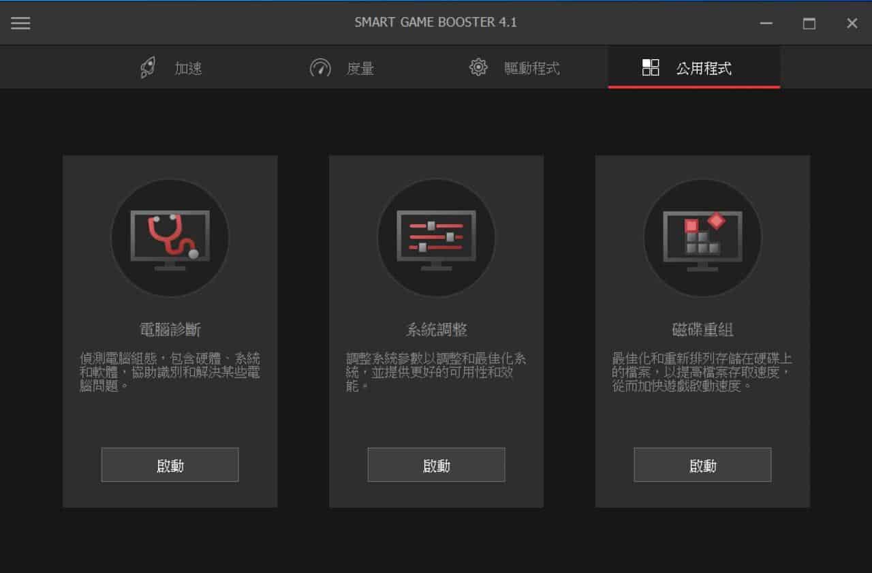Maximize the Smart Game Booster window
Viewport: 872px width, 573px height.
(809, 23)
